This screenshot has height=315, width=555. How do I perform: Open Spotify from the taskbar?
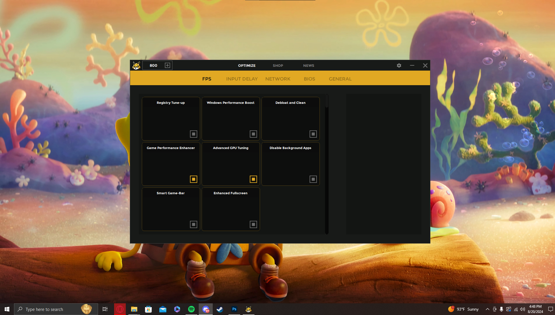[x=191, y=309]
